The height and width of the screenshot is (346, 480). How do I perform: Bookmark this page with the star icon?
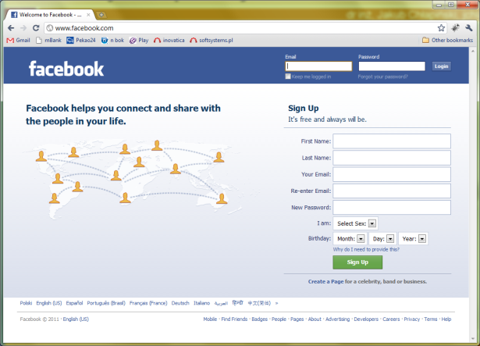(441, 28)
